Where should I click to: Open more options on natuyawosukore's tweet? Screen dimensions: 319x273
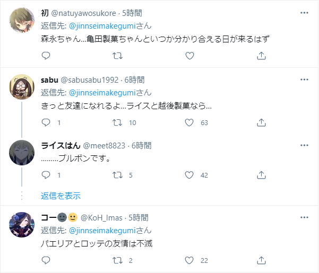click(304, 12)
